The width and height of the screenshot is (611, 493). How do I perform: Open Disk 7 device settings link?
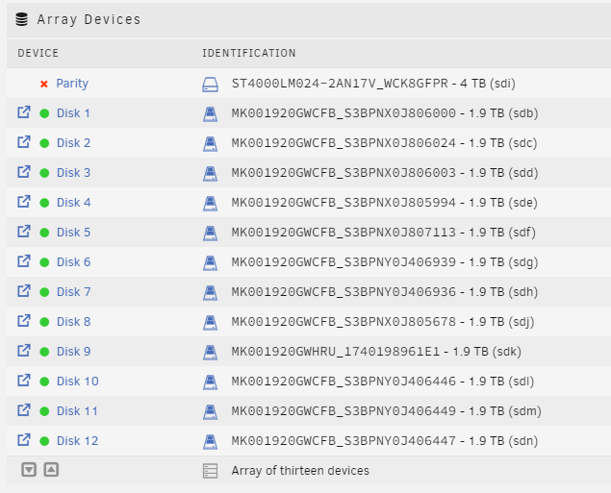coord(74,292)
